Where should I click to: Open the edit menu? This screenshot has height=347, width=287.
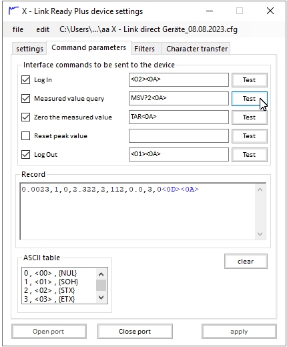[43, 29]
